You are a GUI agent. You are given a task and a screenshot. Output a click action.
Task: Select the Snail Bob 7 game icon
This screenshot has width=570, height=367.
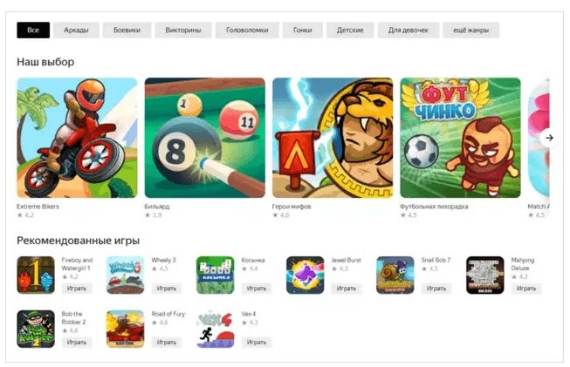click(395, 275)
